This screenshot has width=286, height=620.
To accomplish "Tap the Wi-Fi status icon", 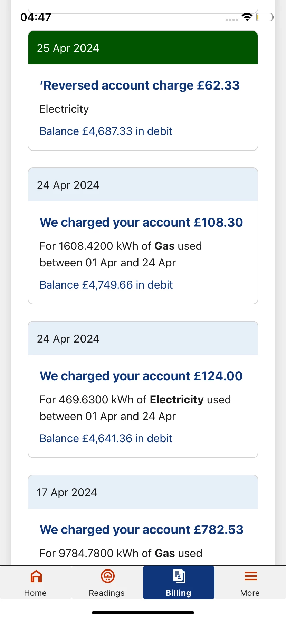I will [x=247, y=17].
